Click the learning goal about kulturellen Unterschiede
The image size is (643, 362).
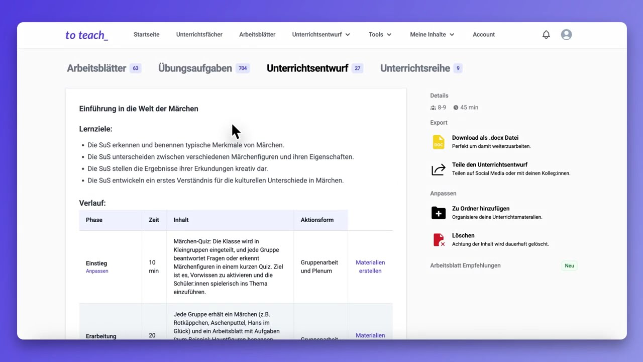(216, 180)
